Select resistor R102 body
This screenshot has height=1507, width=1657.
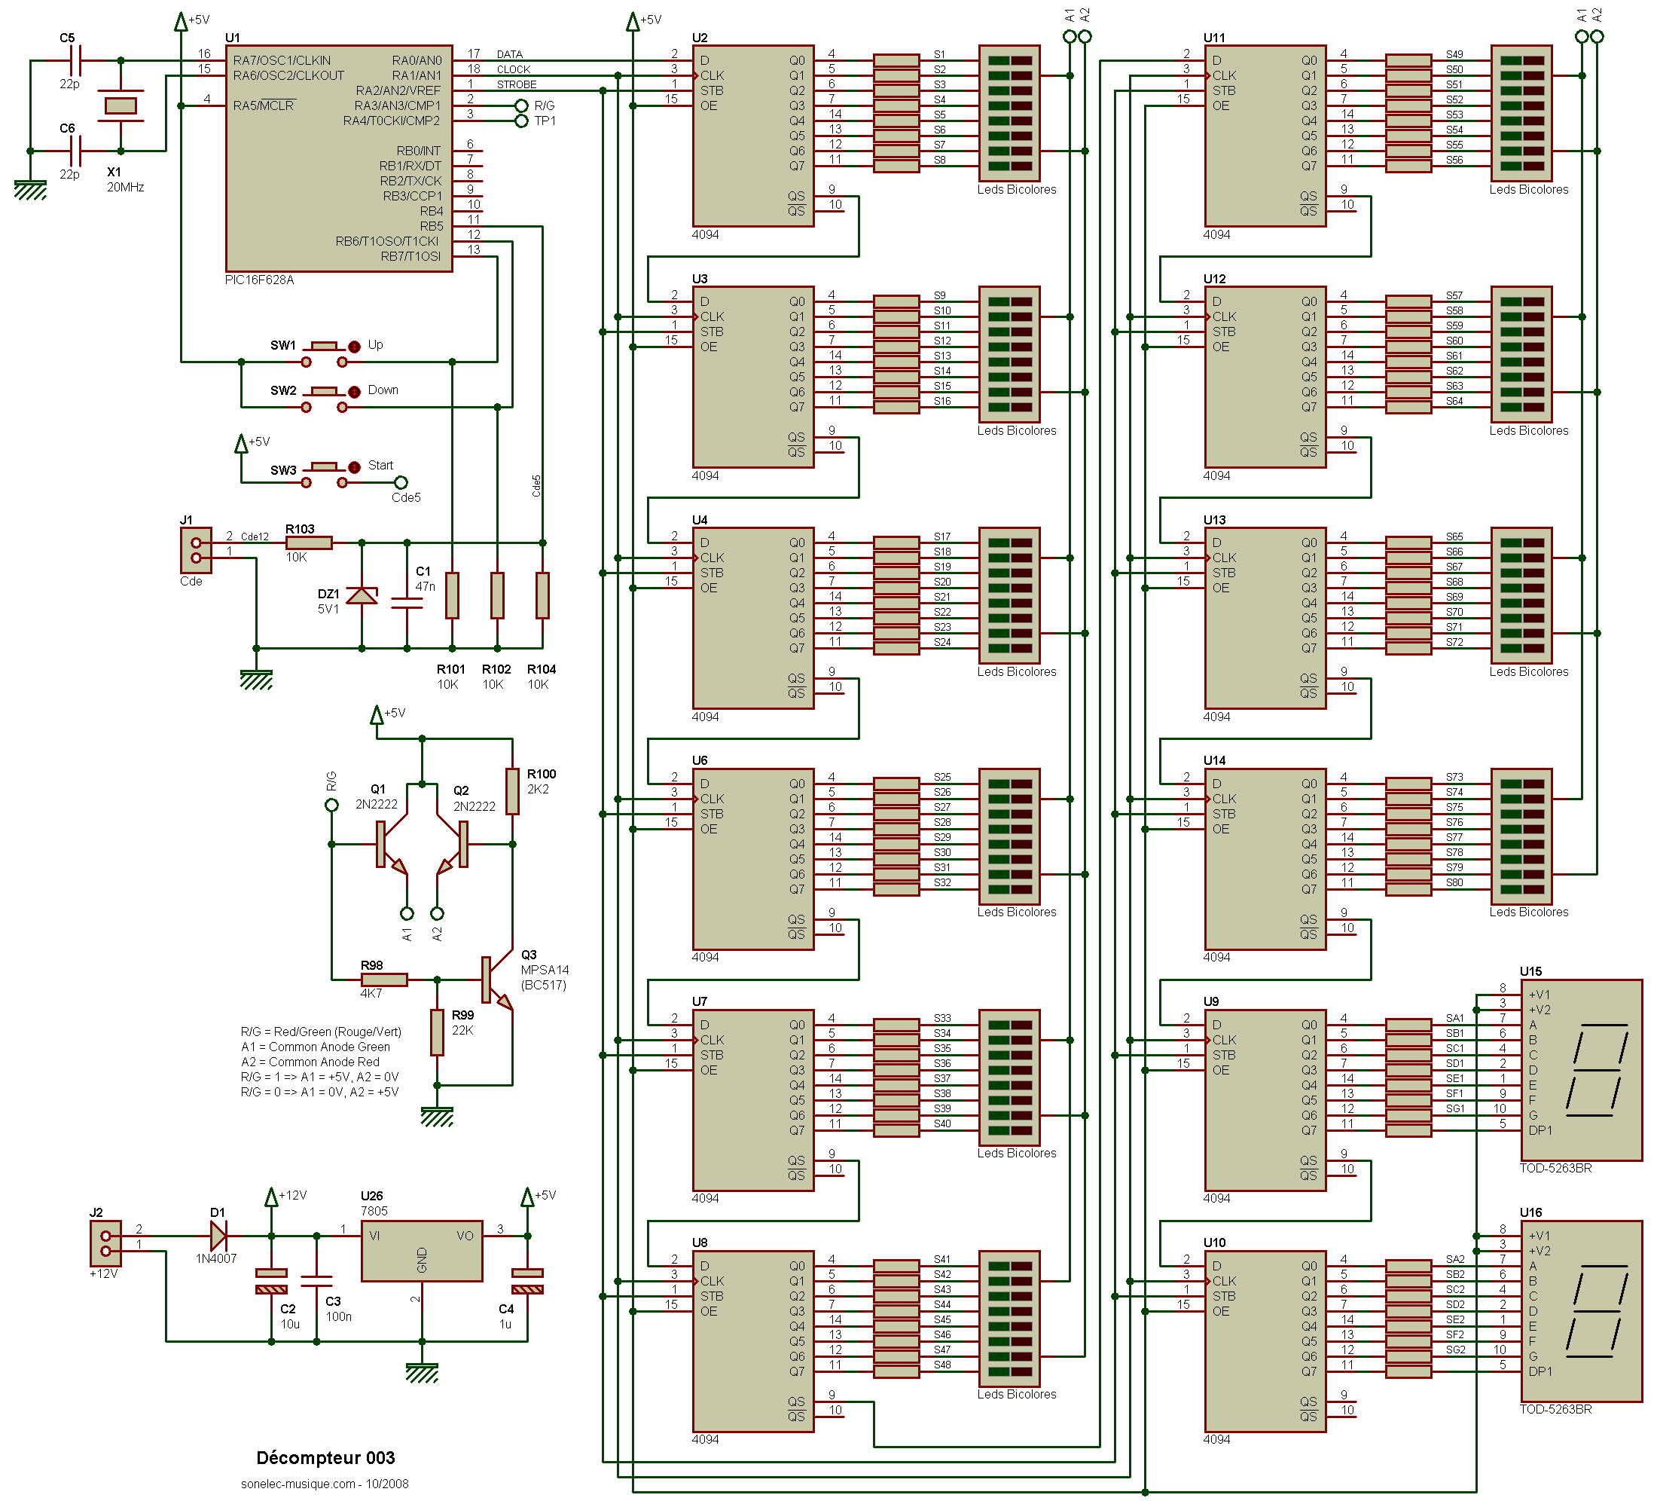[x=497, y=595]
